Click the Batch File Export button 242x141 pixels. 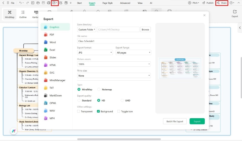tap(175, 121)
